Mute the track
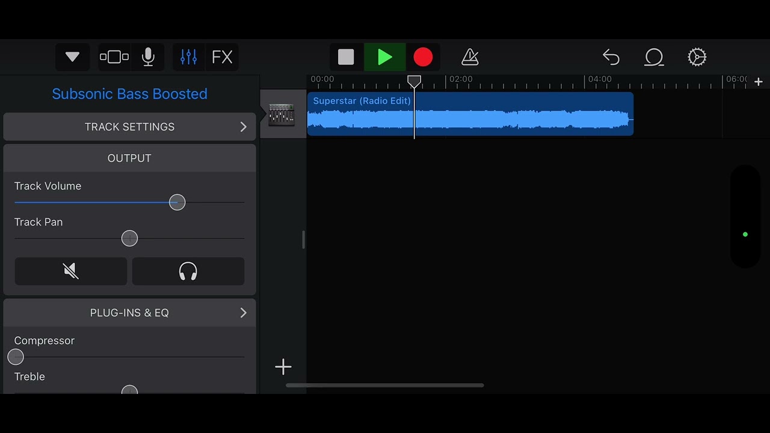Viewport: 770px width, 433px height. tap(71, 271)
